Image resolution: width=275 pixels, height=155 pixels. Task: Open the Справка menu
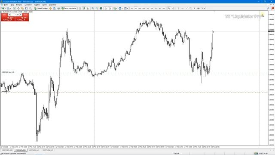click(52, 5)
